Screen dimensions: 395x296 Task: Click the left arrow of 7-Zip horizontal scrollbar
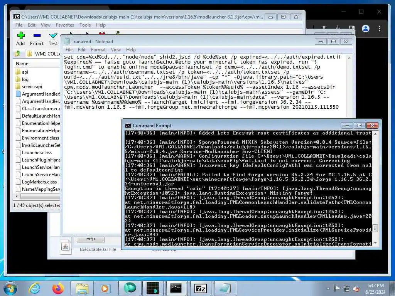[17, 196]
